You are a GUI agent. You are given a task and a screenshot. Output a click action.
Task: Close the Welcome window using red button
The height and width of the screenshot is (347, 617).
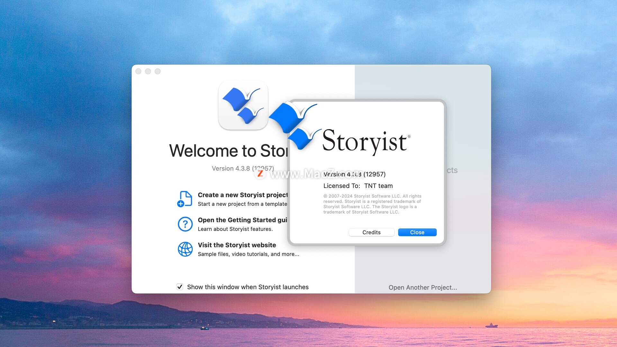139,71
